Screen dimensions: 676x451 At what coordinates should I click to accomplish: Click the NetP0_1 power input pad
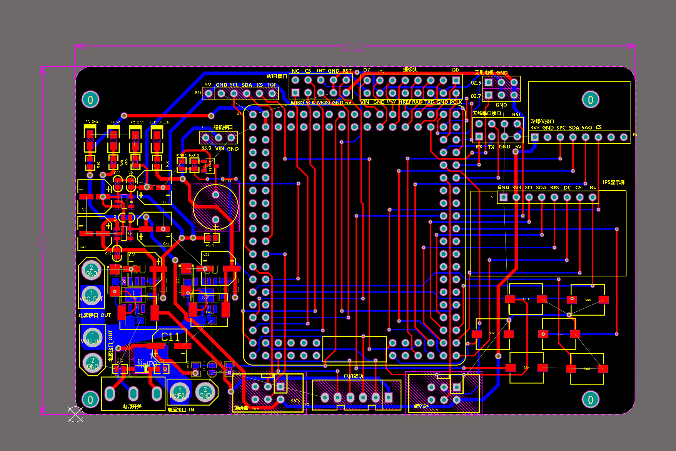[180, 393]
